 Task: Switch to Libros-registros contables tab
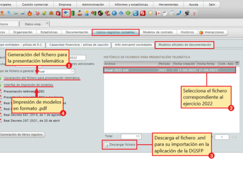[x=116, y=32]
